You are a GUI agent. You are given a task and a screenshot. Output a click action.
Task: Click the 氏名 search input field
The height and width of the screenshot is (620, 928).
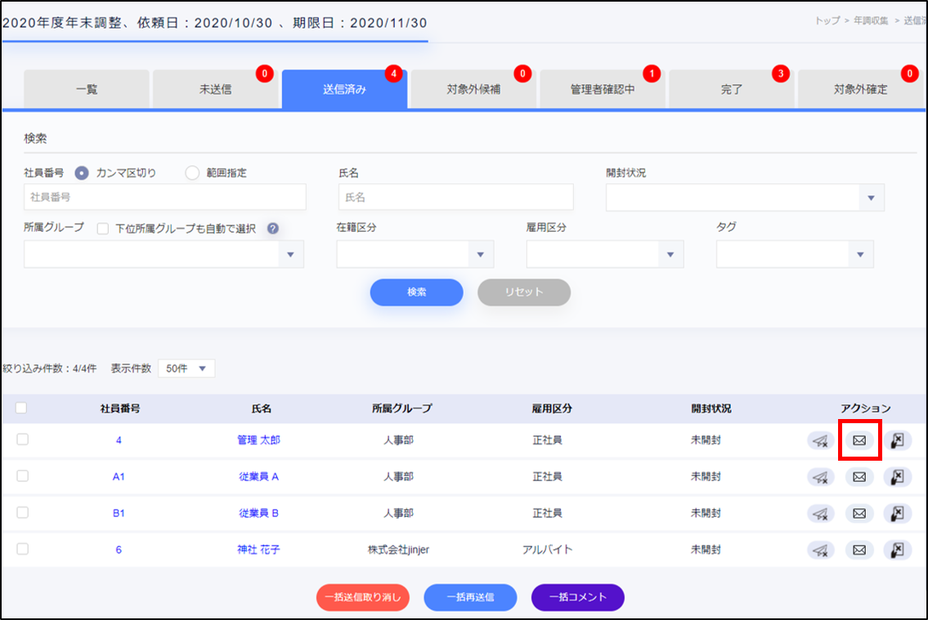coord(455,197)
